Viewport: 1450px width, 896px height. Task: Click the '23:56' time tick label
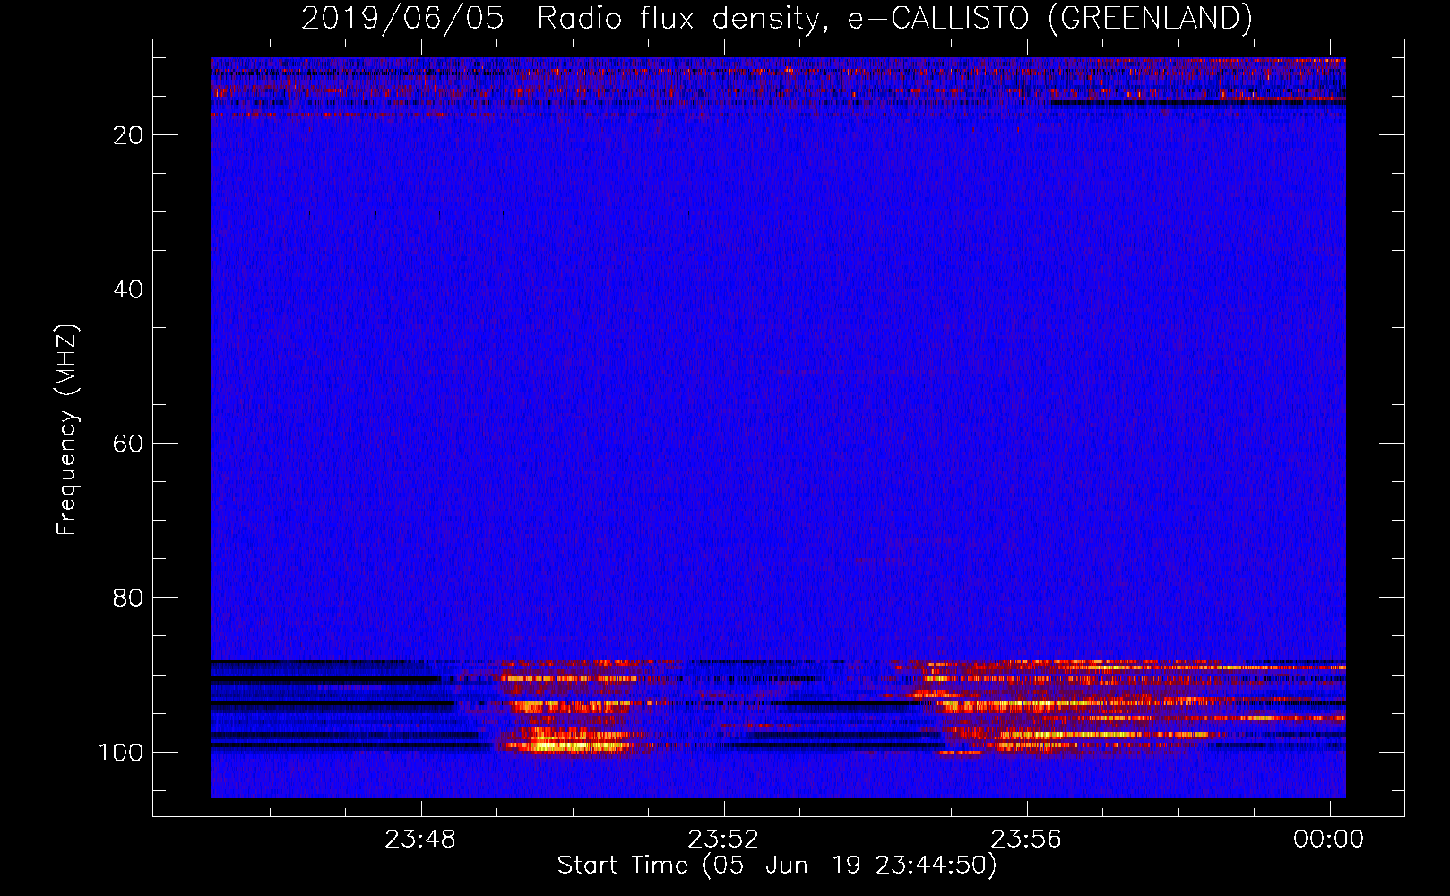point(1026,840)
